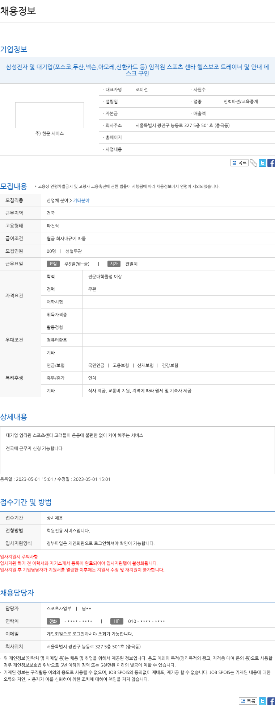Select 주5일(월~금) work days

point(77,264)
